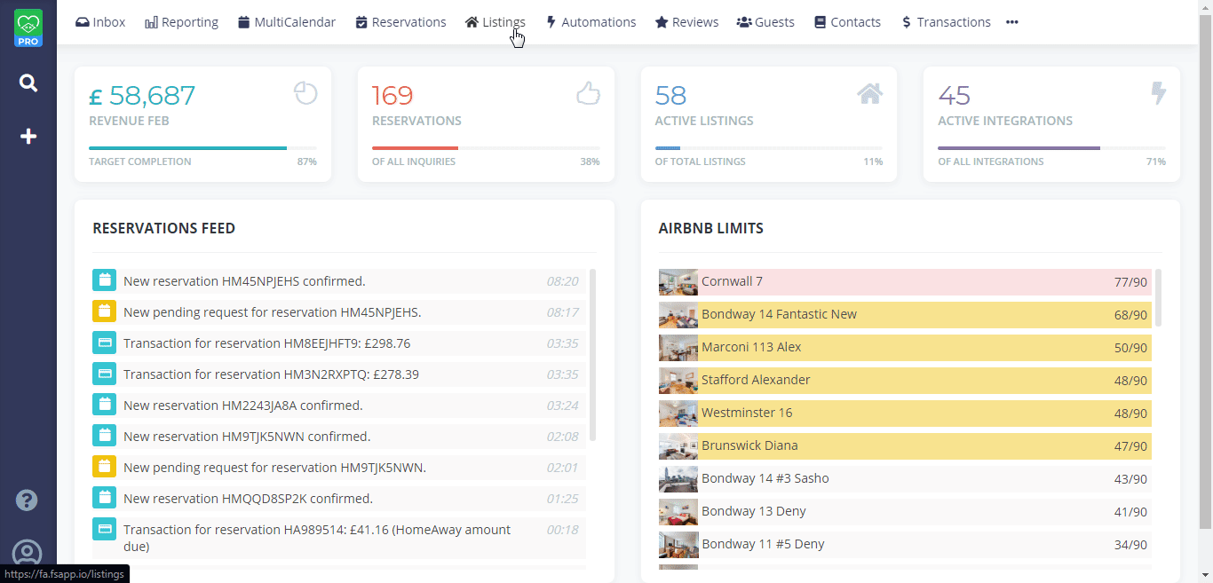Click the 58 active listings count
Screen dimensions: 1213x583
(x=670, y=96)
